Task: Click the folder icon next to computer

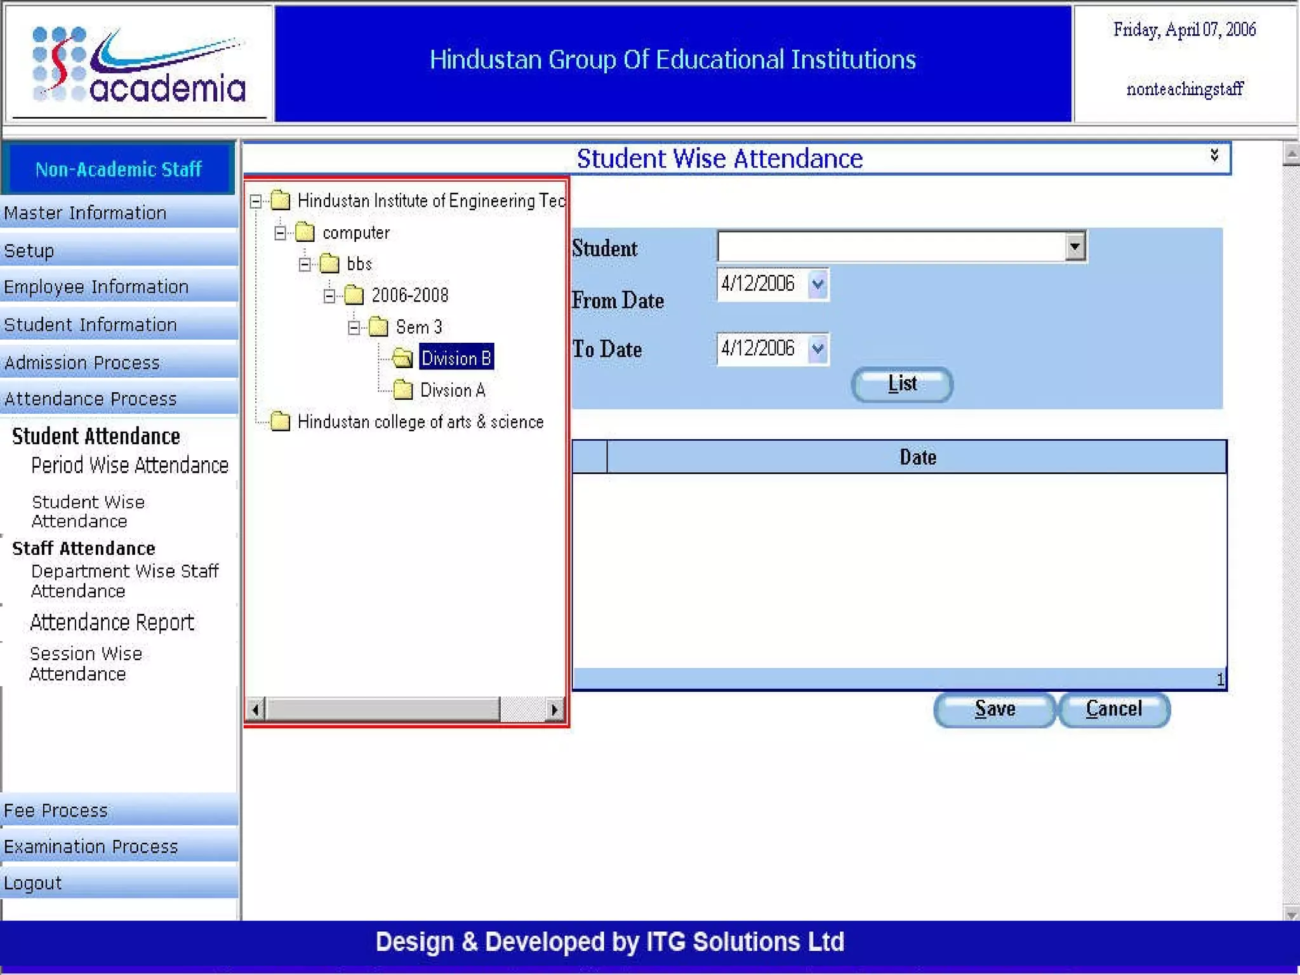Action: (x=305, y=232)
